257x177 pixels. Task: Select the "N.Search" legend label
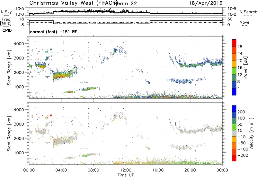point(248,12)
